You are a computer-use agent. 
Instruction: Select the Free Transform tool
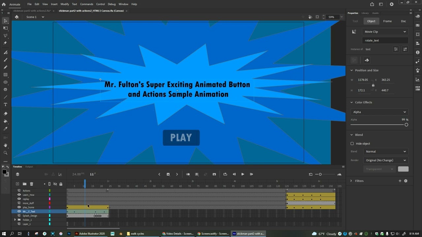[x=5, y=28]
